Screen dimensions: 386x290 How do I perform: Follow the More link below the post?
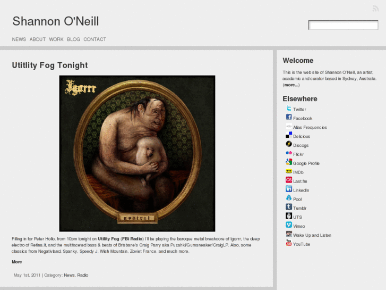coord(17,262)
